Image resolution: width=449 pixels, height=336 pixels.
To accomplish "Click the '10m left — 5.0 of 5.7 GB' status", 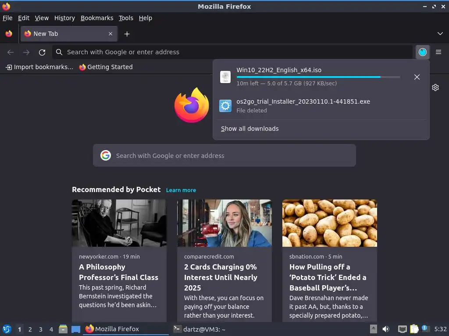I will [x=286, y=84].
